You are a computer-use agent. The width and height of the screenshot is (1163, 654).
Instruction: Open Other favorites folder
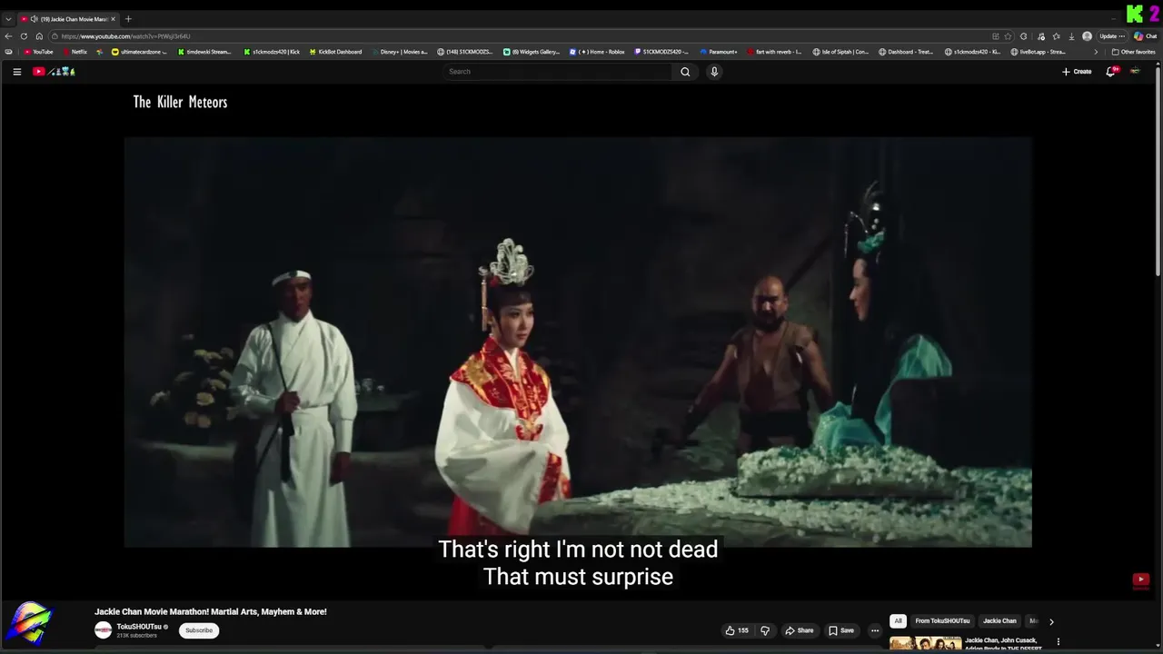pos(1133,52)
